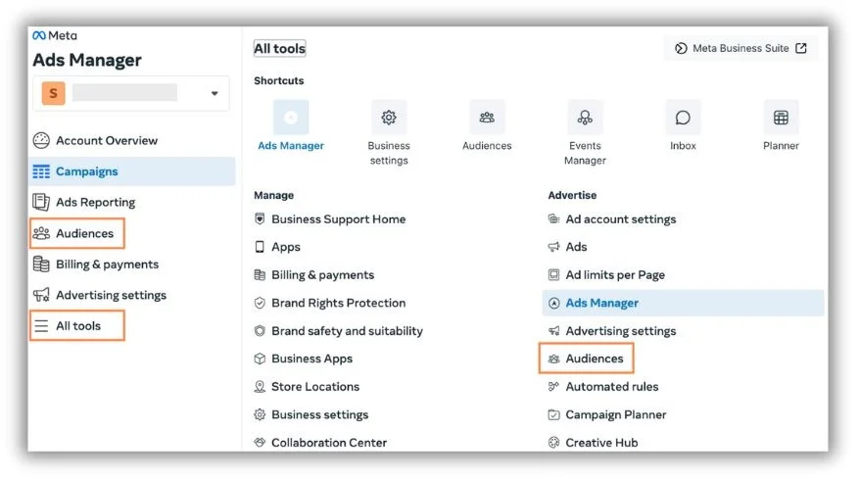Click the sidebar Billing & payments icon
Viewport: 859px width, 480px height.
pyautogui.click(x=41, y=264)
